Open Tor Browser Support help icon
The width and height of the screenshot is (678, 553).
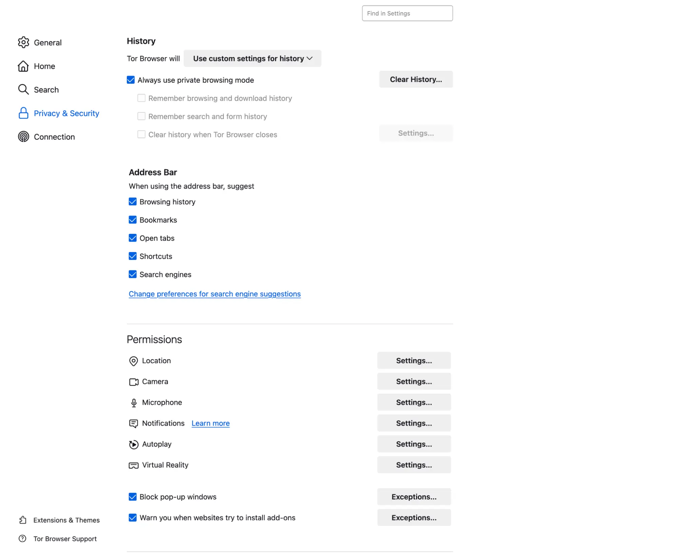click(x=22, y=538)
